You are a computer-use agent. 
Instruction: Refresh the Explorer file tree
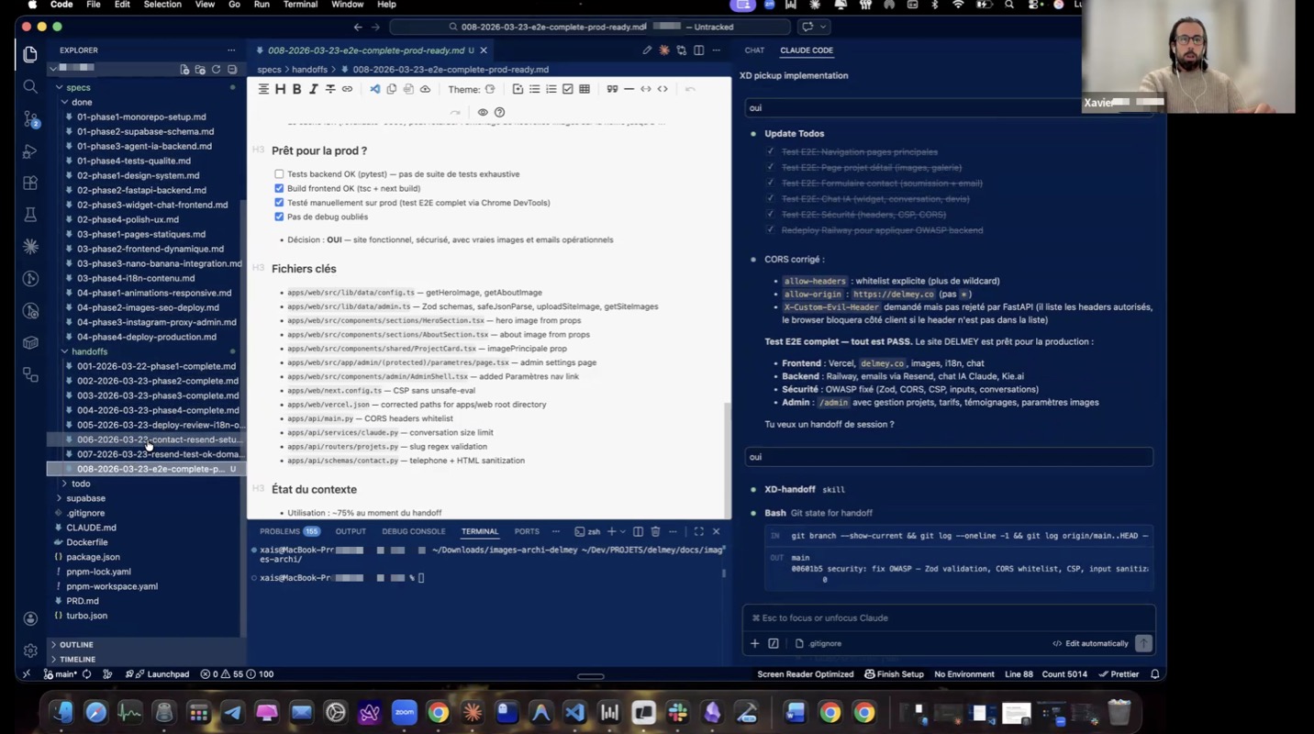tap(217, 69)
